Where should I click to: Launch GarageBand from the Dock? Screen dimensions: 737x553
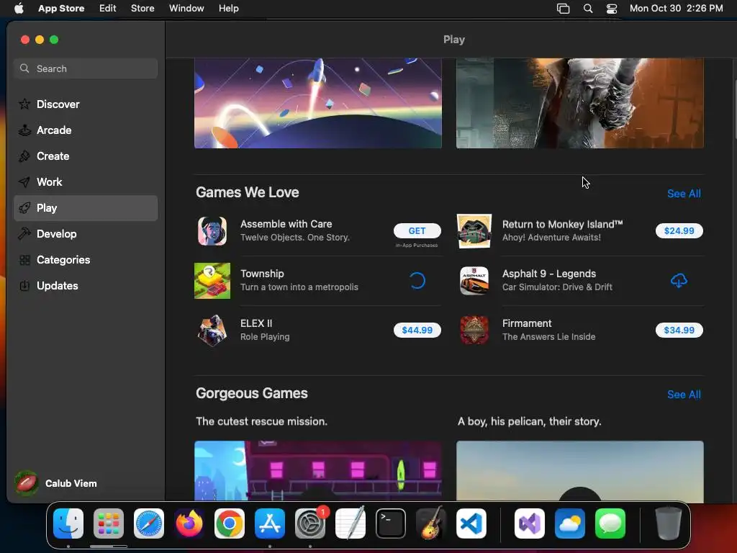click(431, 523)
